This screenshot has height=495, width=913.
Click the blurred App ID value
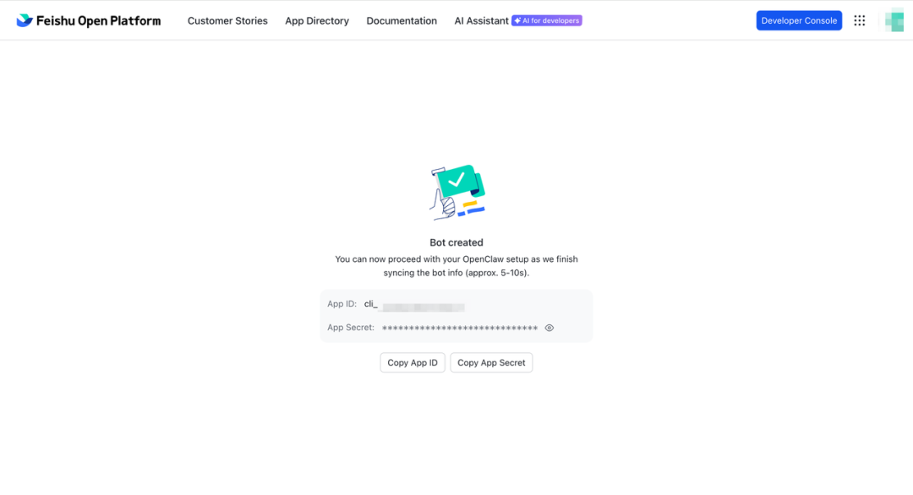click(424, 307)
